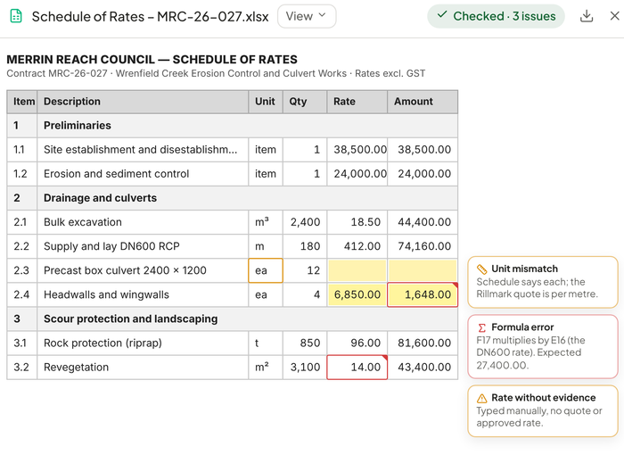Select the Scour protection and landscaping row

tap(233, 319)
